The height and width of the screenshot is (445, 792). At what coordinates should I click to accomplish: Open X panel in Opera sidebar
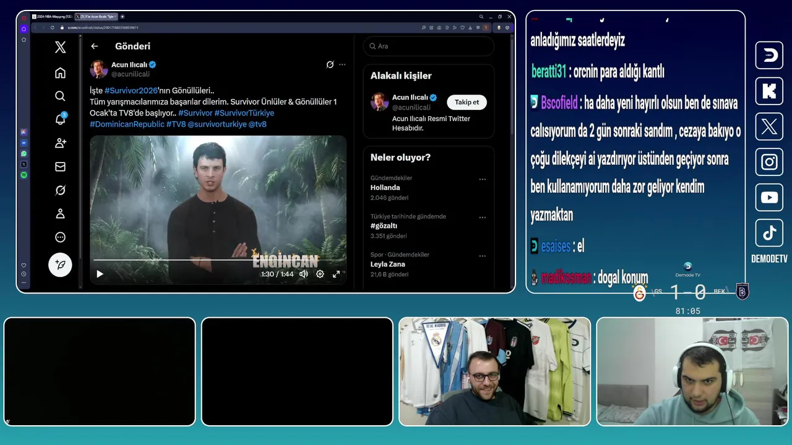point(24,164)
